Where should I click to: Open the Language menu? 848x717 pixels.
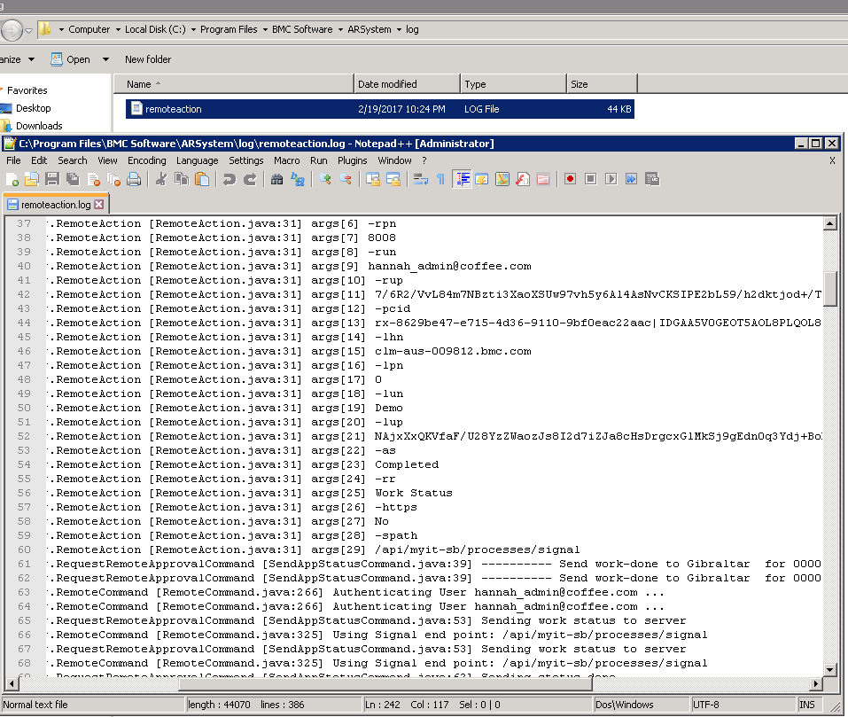(197, 160)
